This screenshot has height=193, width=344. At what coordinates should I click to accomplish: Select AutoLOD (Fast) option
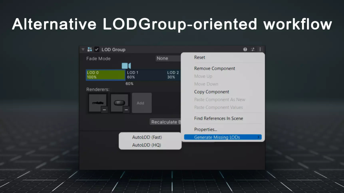147,137
